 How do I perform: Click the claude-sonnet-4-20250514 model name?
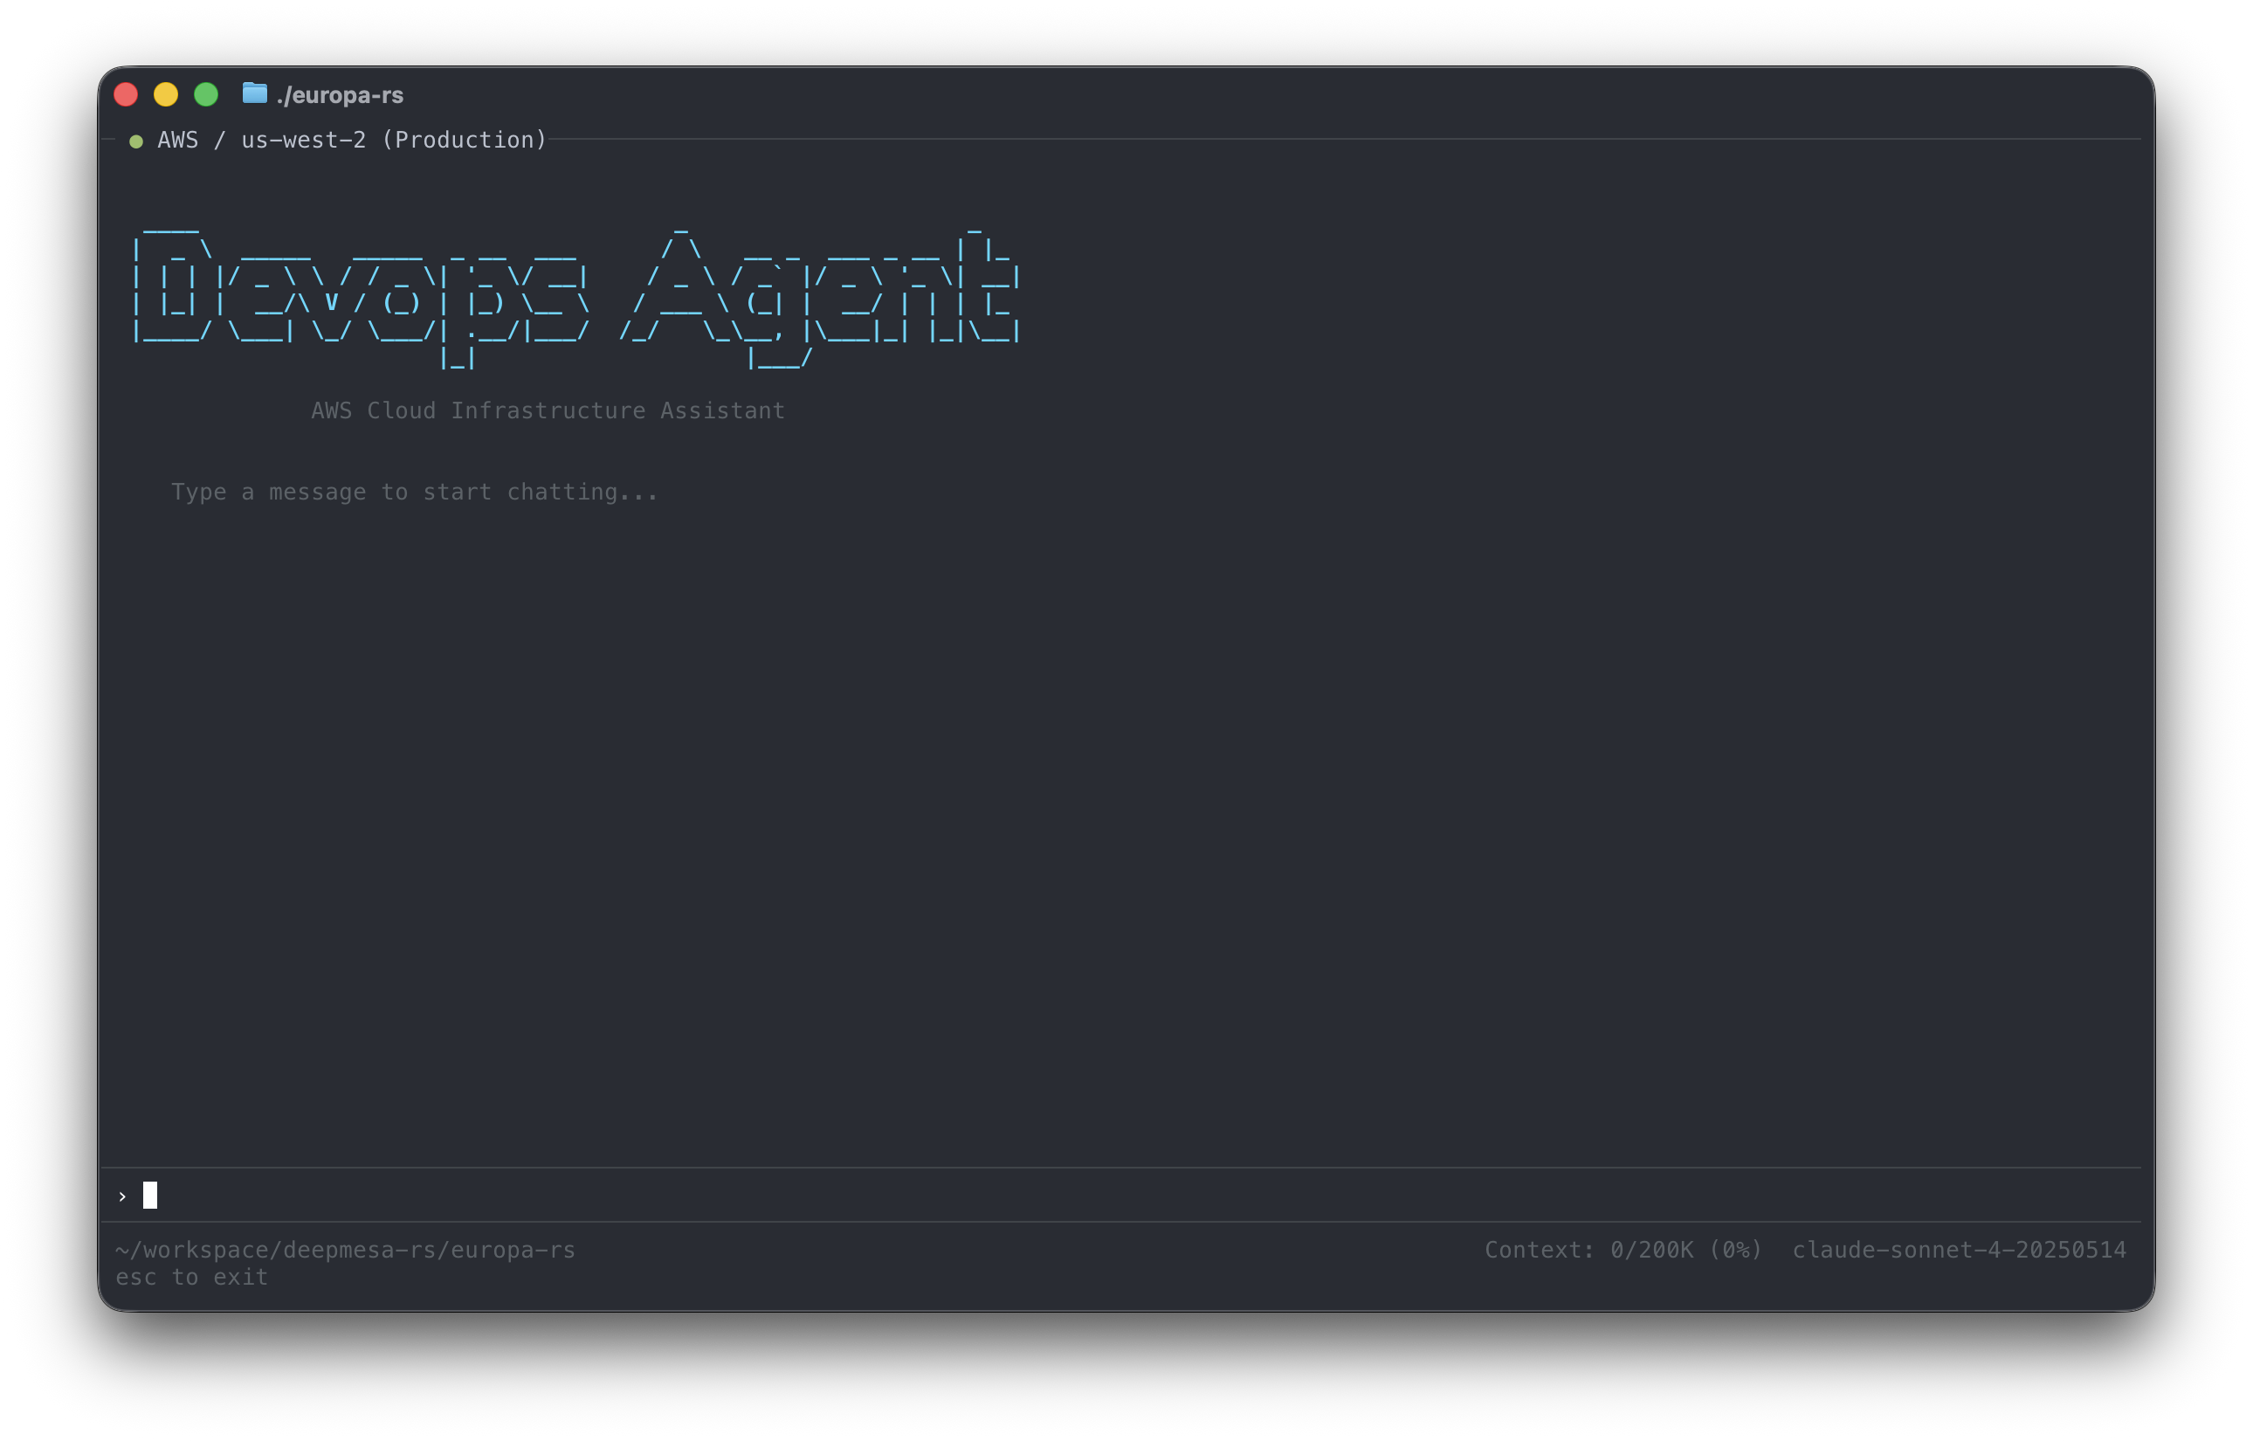1960,1249
